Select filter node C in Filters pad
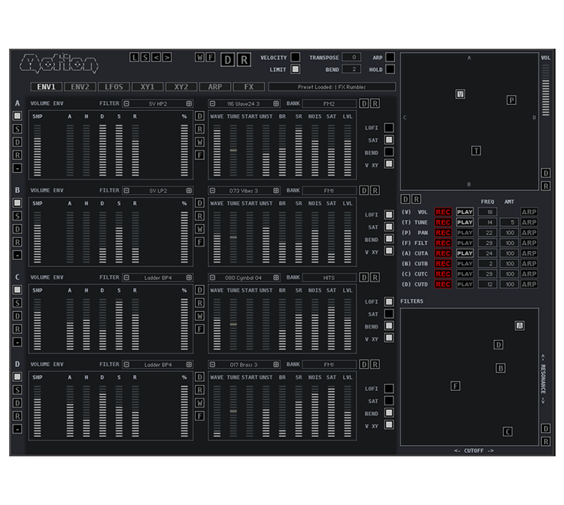This screenshot has height=505, width=564. coord(508,432)
